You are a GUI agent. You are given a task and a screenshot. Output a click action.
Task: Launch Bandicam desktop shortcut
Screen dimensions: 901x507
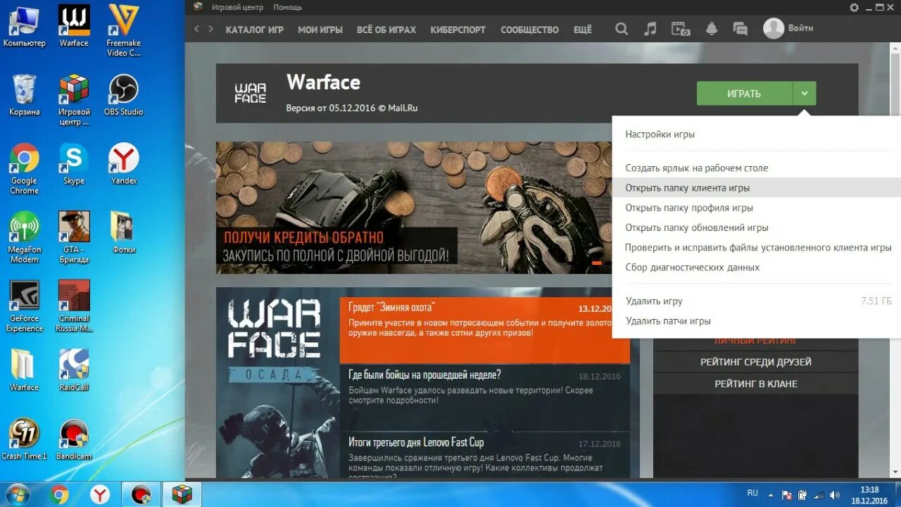coord(74,439)
